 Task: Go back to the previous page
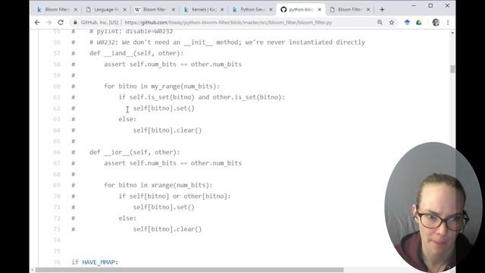37,22
